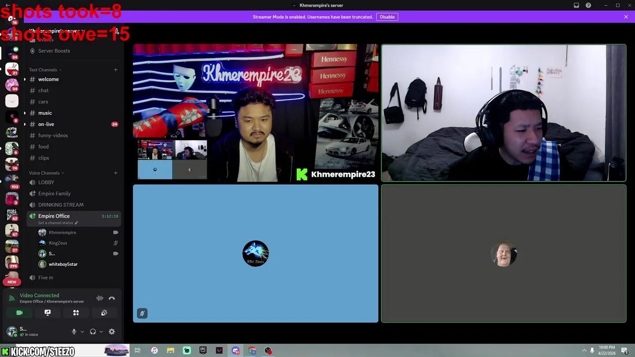This screenshot has width=635, height=357.
Task: Open the server icon with the 295 badge
Action: [x=12, y=262]
